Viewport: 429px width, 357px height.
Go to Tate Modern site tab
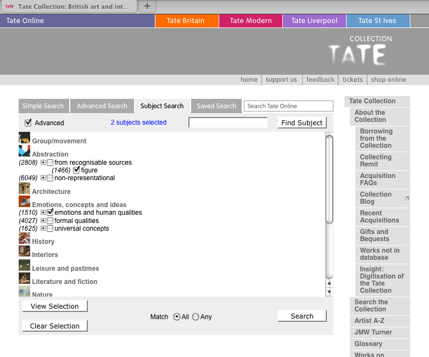click(x=250, y=21)
